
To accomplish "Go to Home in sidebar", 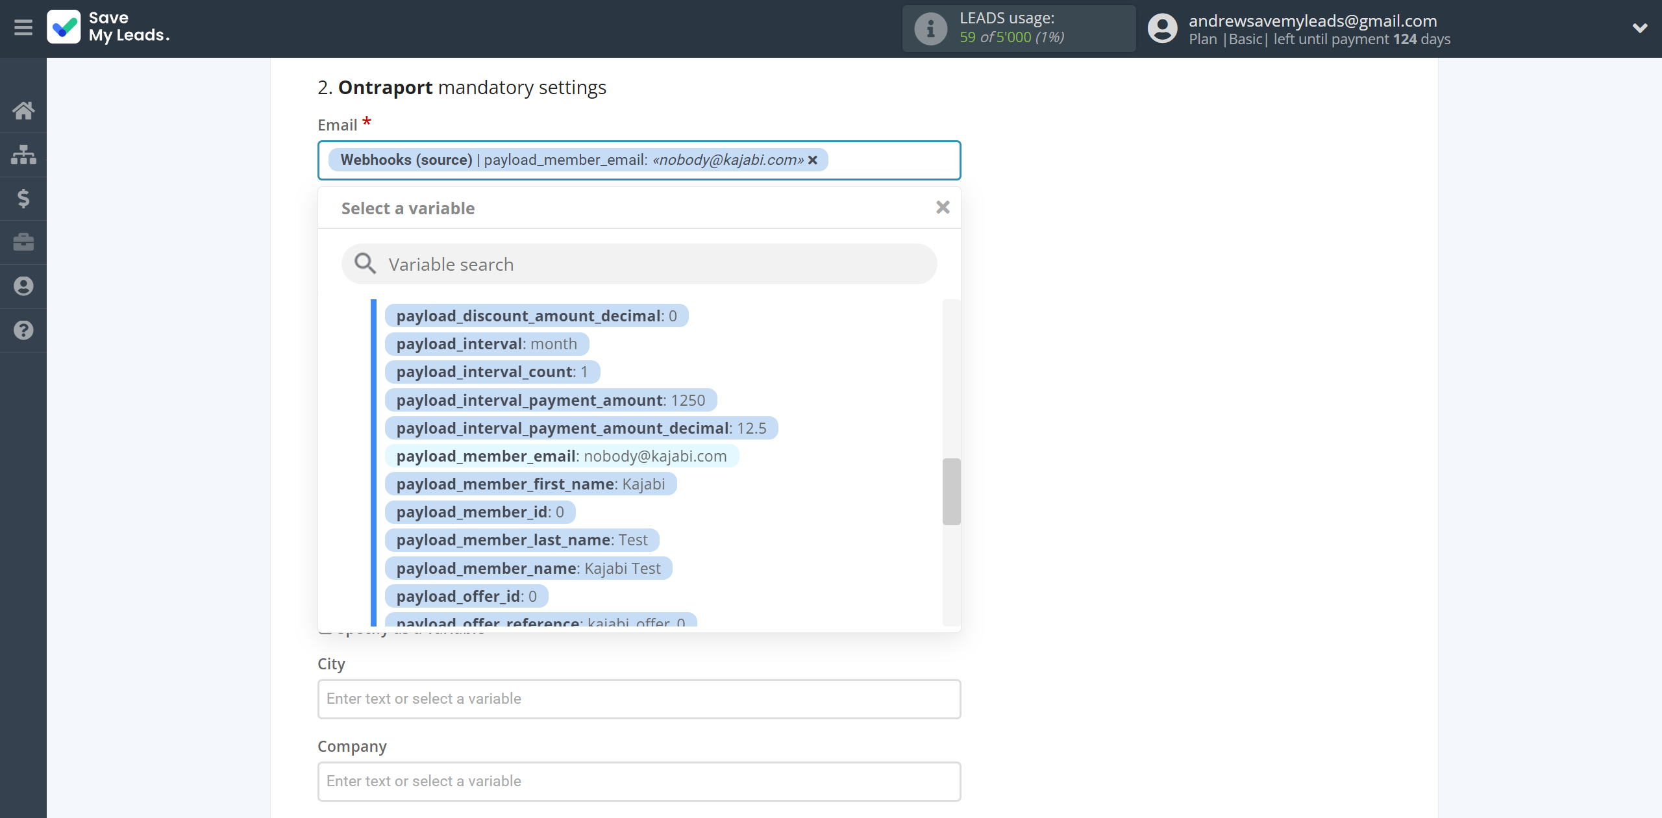I will 23,110.
